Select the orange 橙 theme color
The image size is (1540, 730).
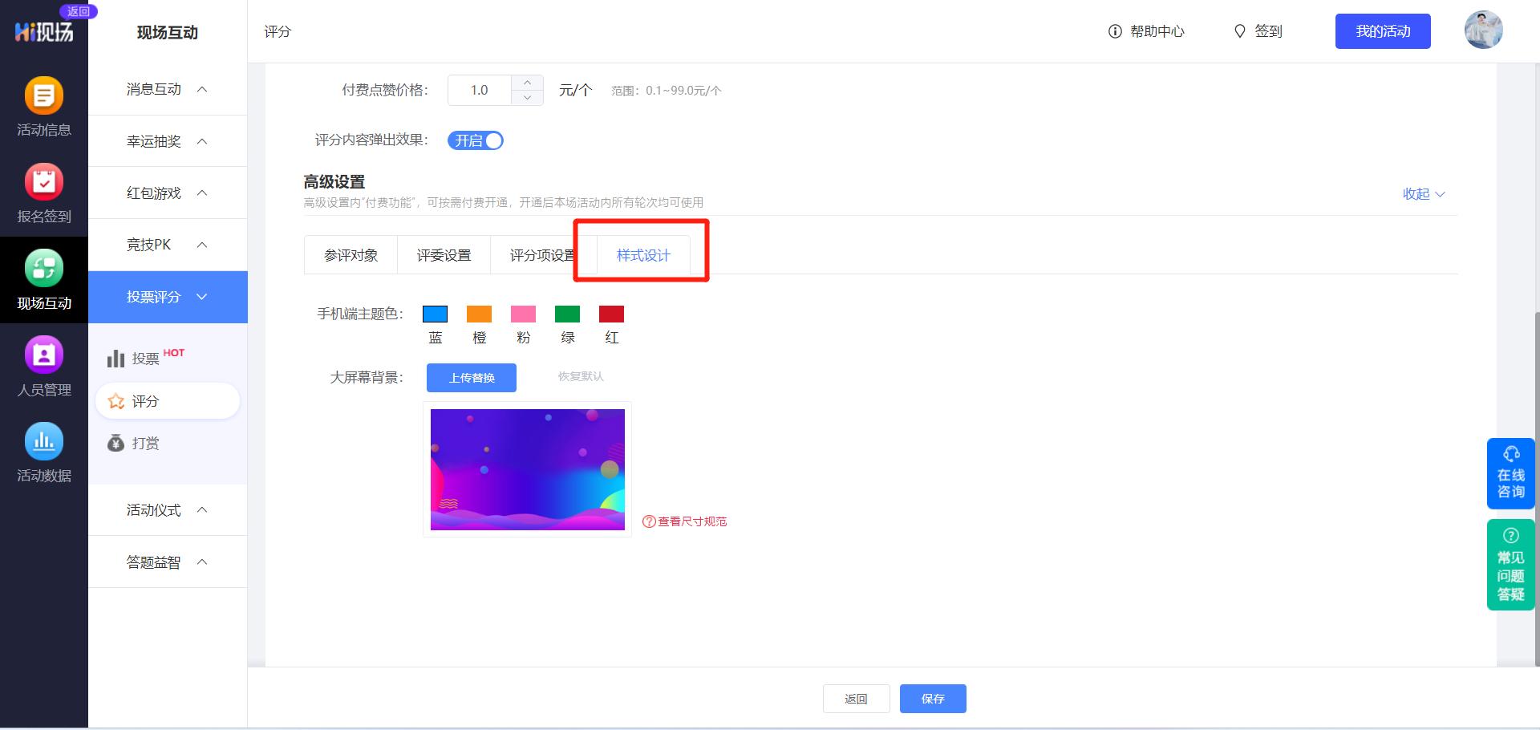pyautogui.click(x=479, y=314)
